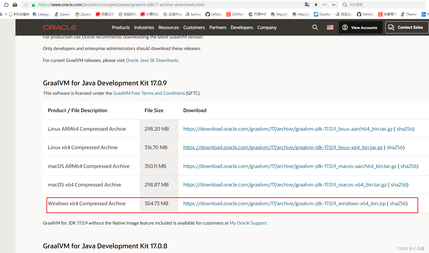
Task: Open the Oracle Java SE Downloads link
Action: [152, 60]
